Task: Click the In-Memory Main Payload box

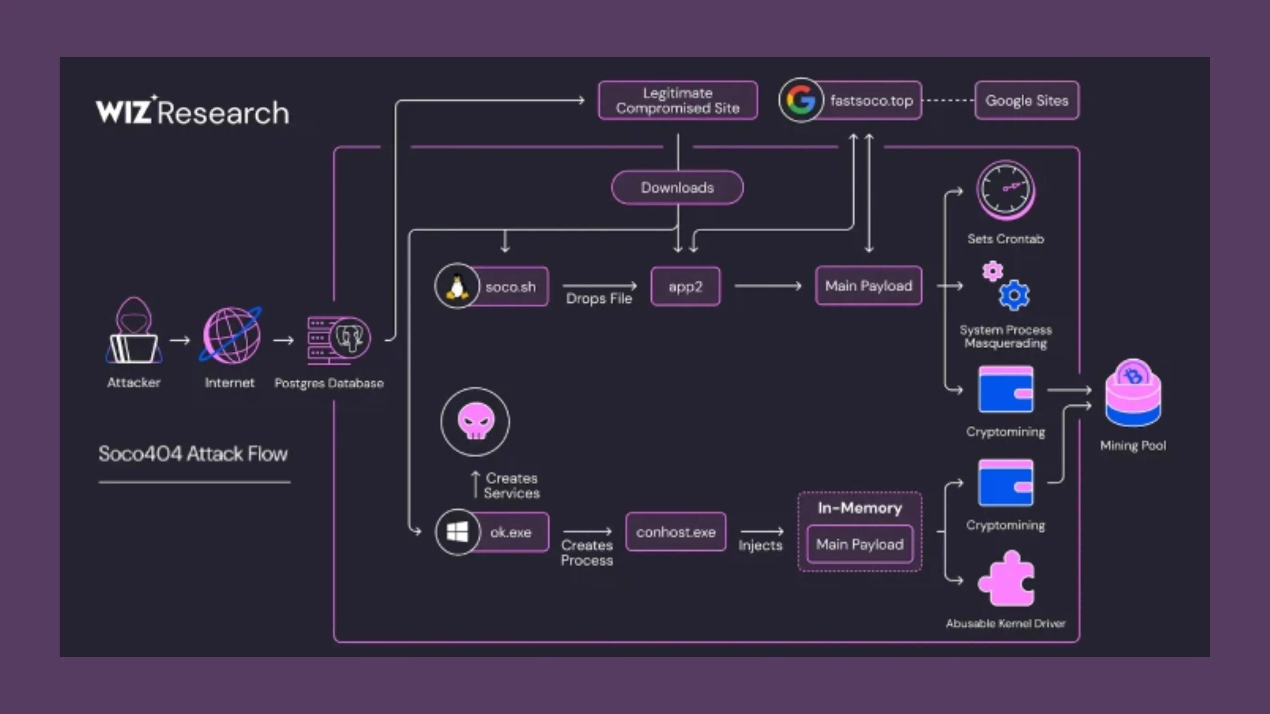Action: pos(859,544)
